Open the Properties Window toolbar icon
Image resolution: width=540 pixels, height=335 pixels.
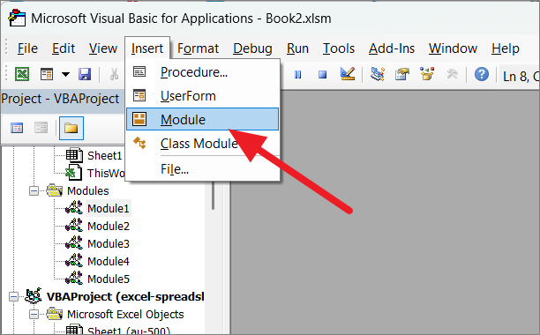tap(401, 73)
